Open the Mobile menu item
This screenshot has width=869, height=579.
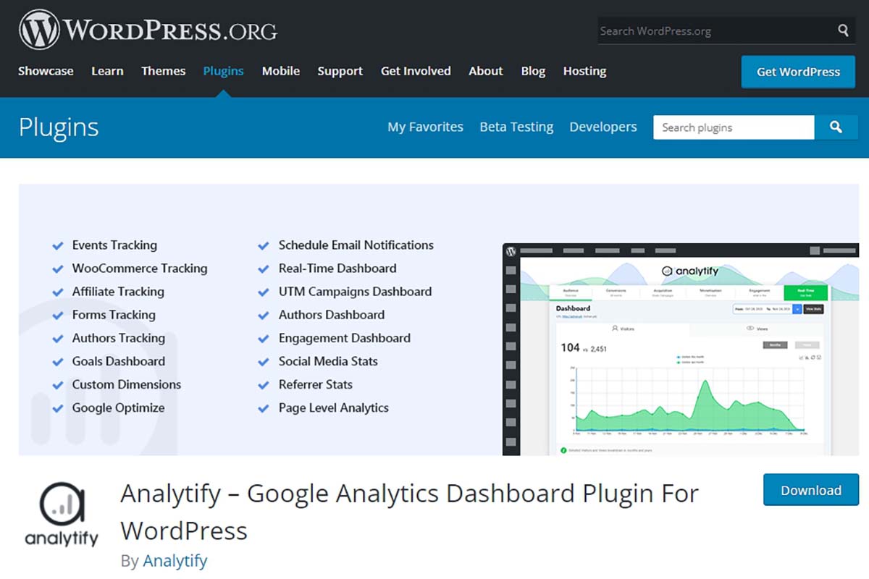281,71
